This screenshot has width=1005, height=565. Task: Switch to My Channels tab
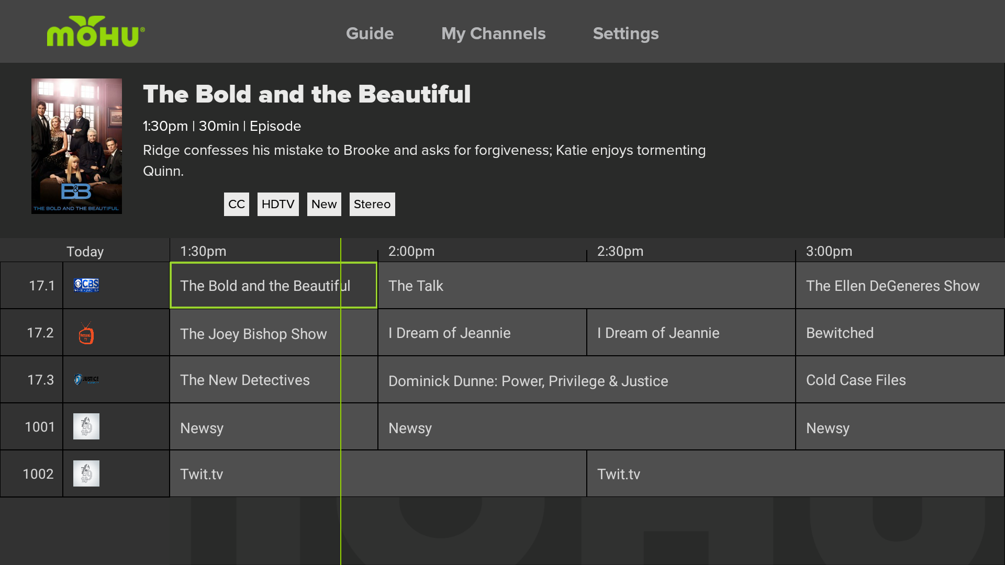[493, 33]
